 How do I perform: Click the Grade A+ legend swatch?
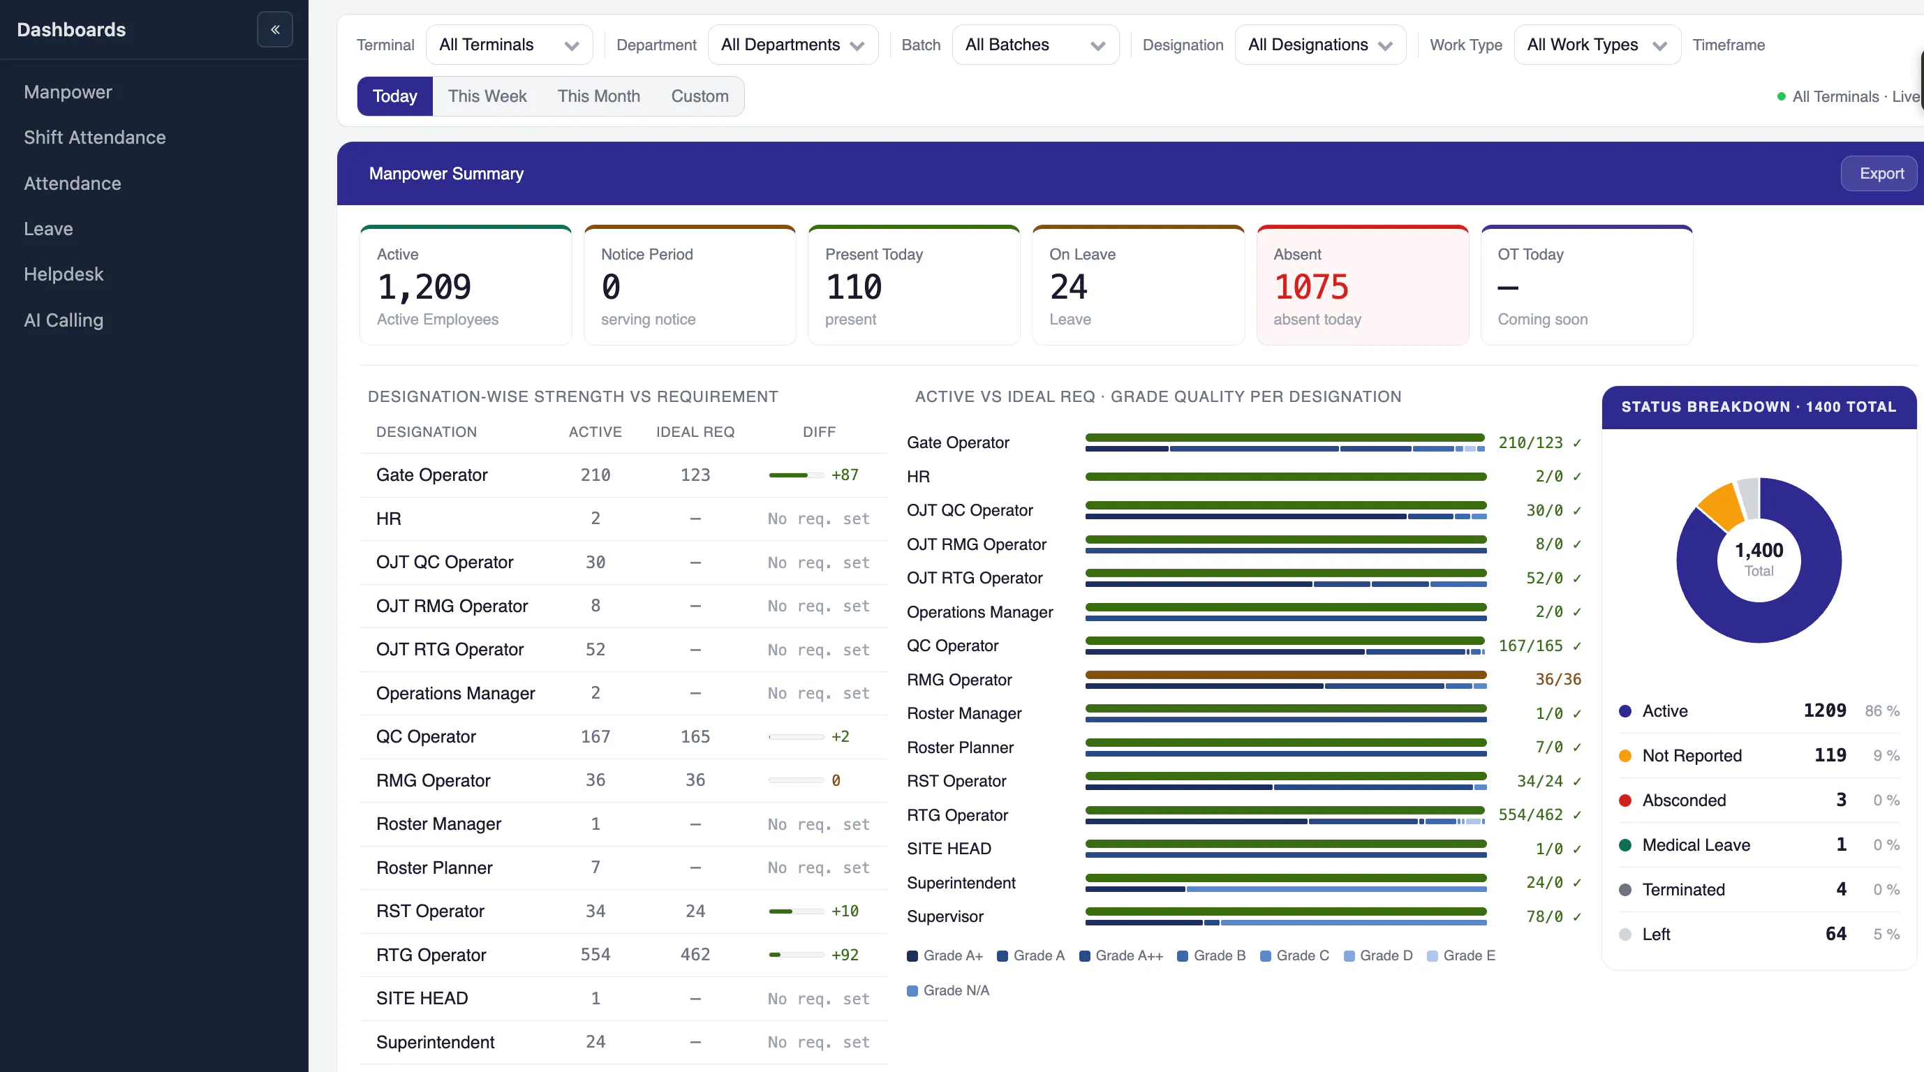[912, 956]
